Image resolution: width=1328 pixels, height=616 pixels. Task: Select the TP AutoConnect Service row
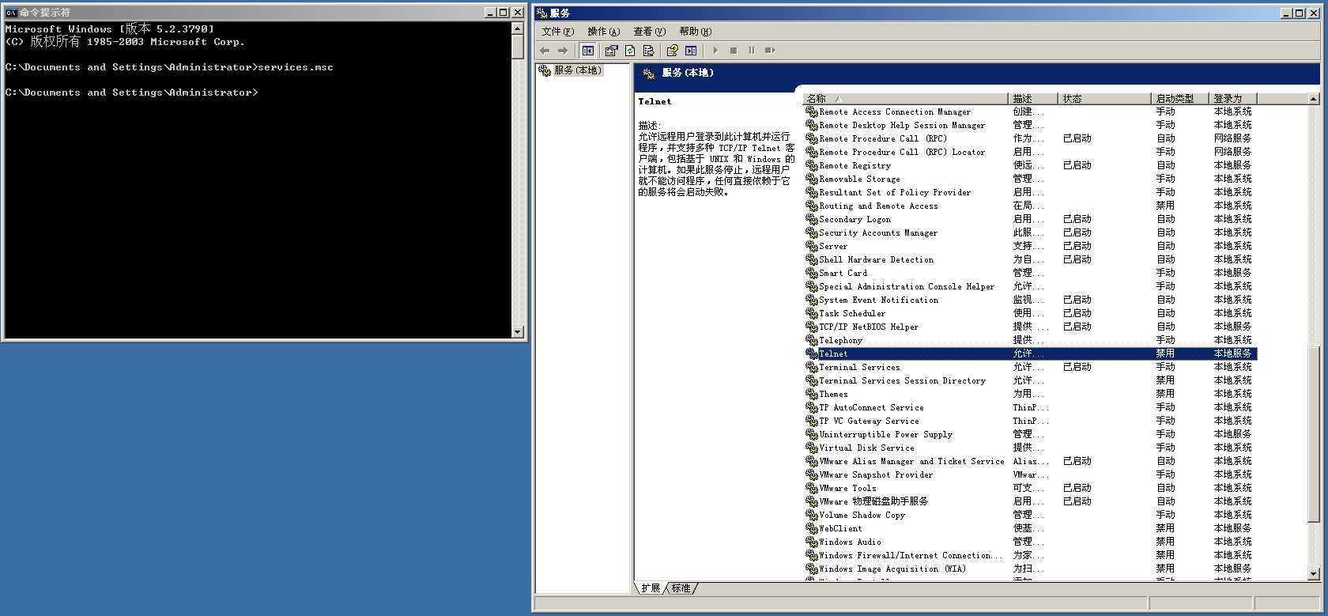pos(1031,407)
